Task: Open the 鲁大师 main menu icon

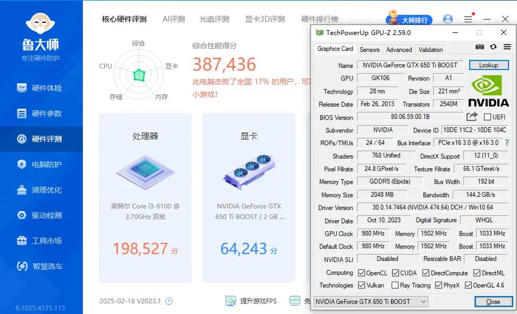Action: (x=468, y=19)
